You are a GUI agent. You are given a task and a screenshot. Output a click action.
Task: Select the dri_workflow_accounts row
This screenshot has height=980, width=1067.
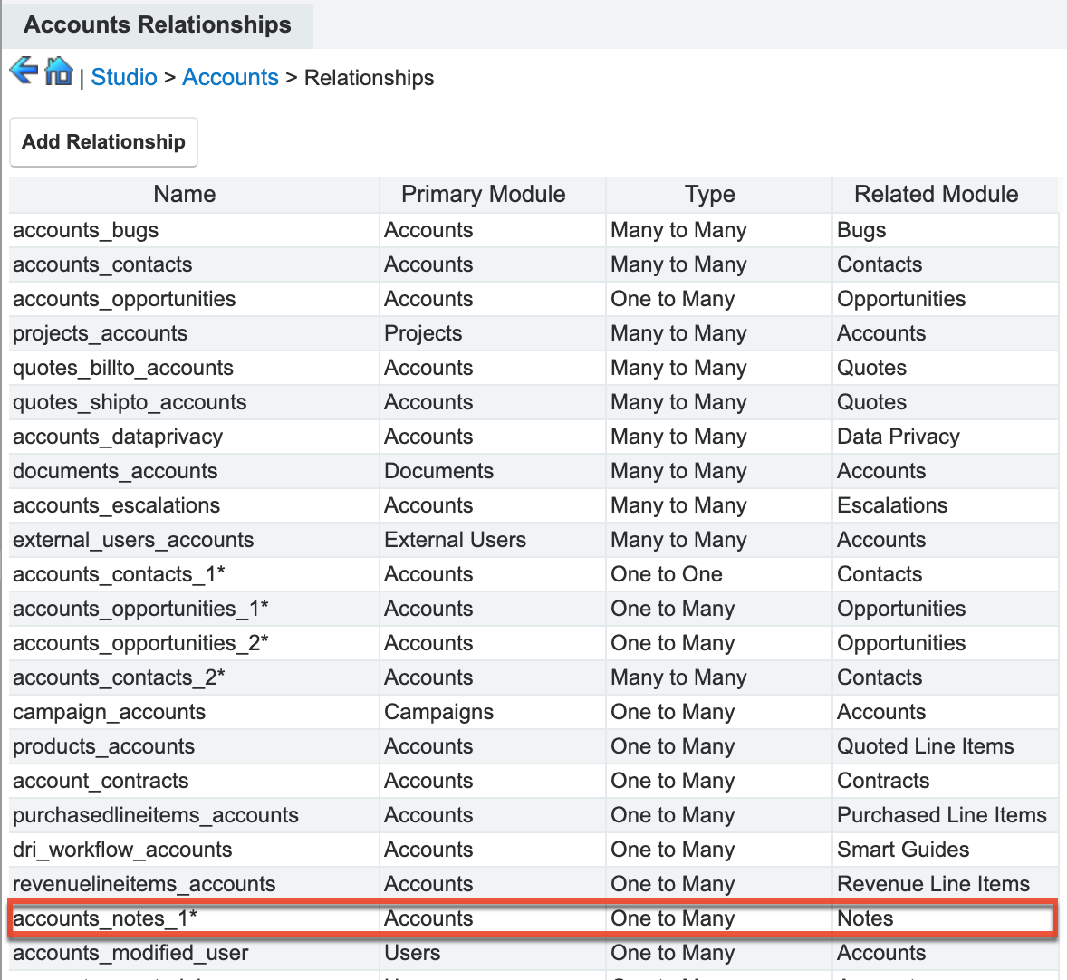(x=122, y=850)
